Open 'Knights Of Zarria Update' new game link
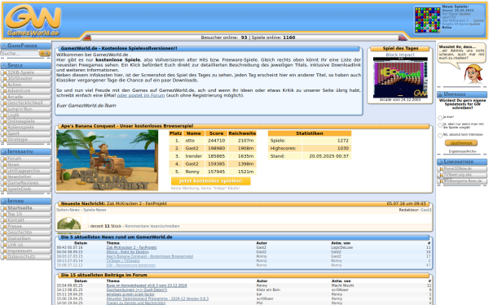Viewport: 489px width, 305px height. 461,24
